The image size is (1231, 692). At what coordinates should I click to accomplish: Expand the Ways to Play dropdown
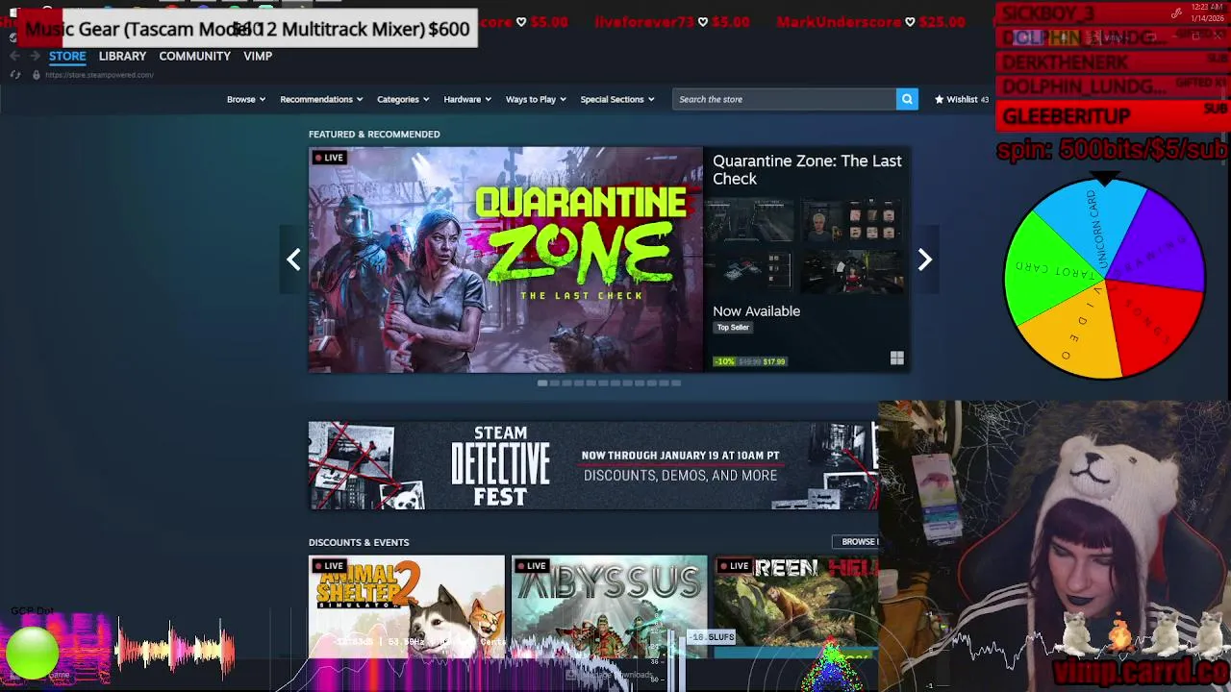coord(536,99)
